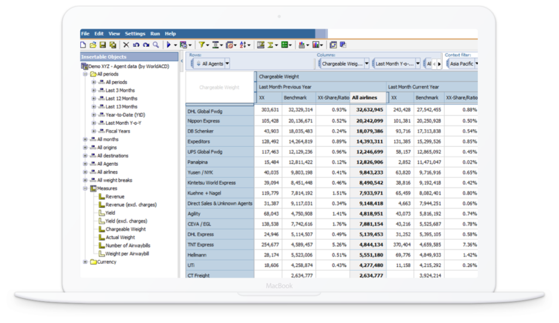
Task: Expand the Currency folder node
Action: click(x=86, y=262)
